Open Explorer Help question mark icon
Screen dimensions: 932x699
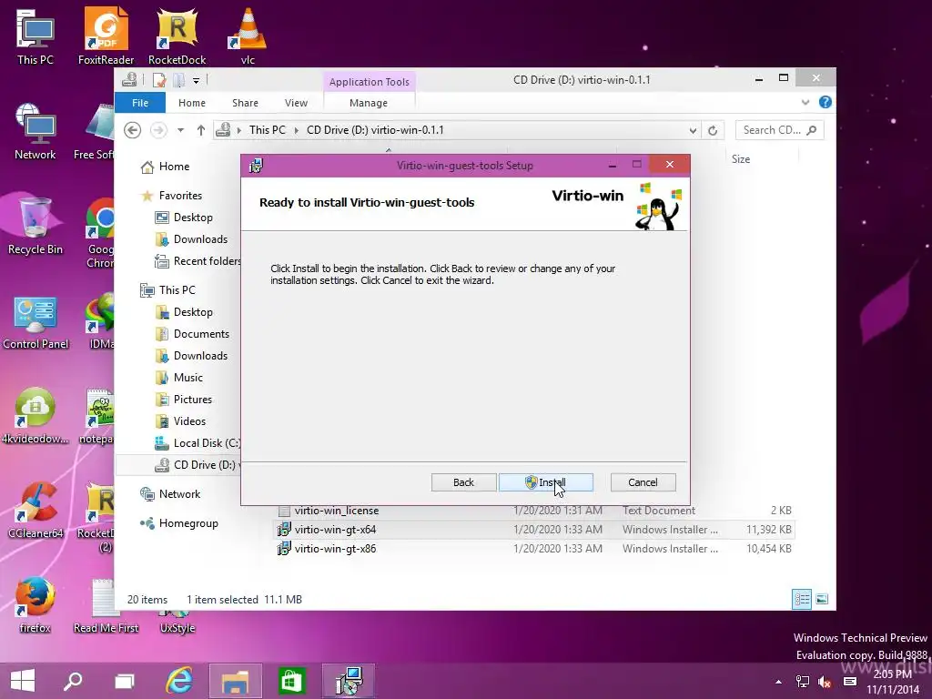coord(826,102)
